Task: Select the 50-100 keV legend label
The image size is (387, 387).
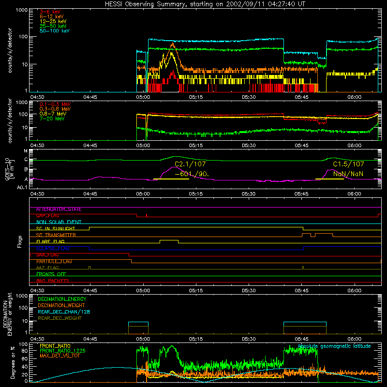Action: 55,31
